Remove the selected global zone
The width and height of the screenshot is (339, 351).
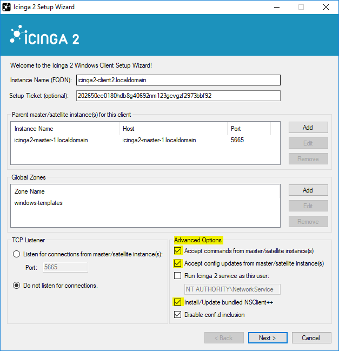[x=308, y=222]
